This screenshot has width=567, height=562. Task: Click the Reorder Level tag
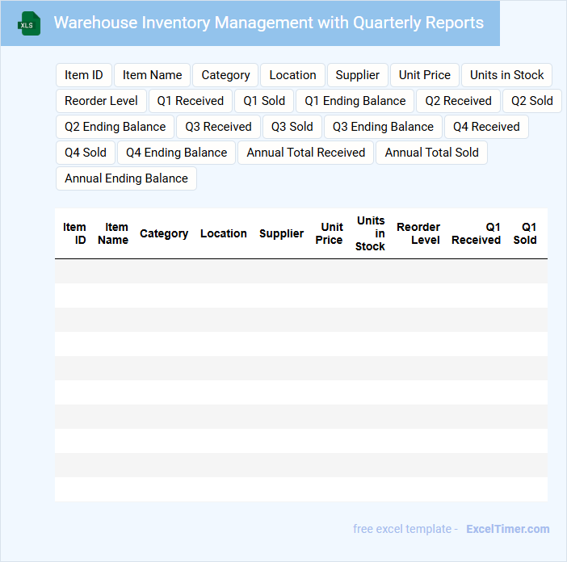click(101, 101)
